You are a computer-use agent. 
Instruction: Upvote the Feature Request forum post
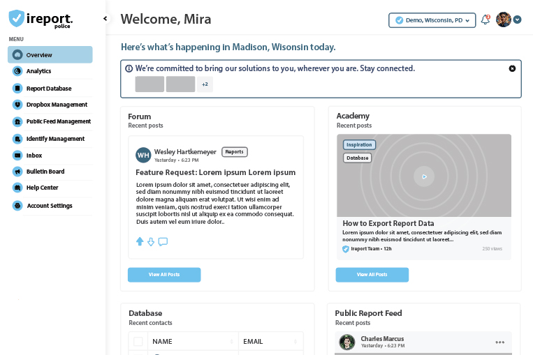[140, 241]
